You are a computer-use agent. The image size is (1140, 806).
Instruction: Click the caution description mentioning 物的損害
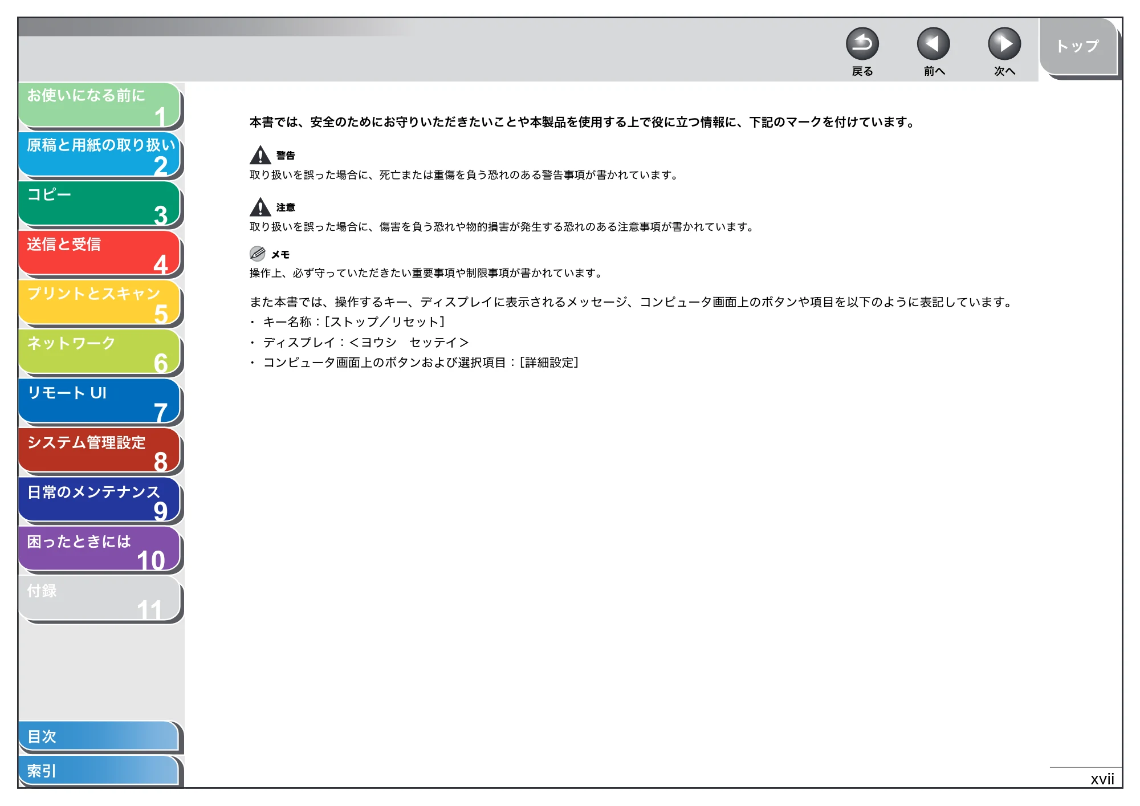[x=502, y=227]
